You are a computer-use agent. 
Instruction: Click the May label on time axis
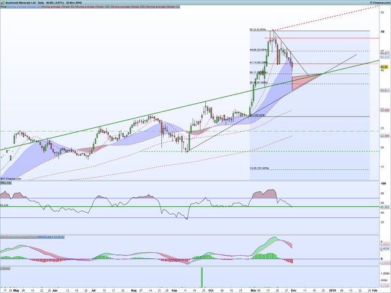tap(16, 291)
